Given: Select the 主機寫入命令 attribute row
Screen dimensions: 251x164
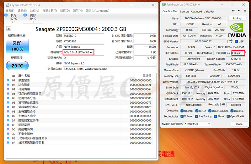Looking at the screenshot, I should click(79, 116).
